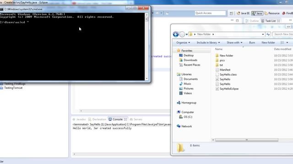Image resolution: width=293 pixels, height=164 pixels.
Task: Select Network in navigation pane
Action: 186,126
